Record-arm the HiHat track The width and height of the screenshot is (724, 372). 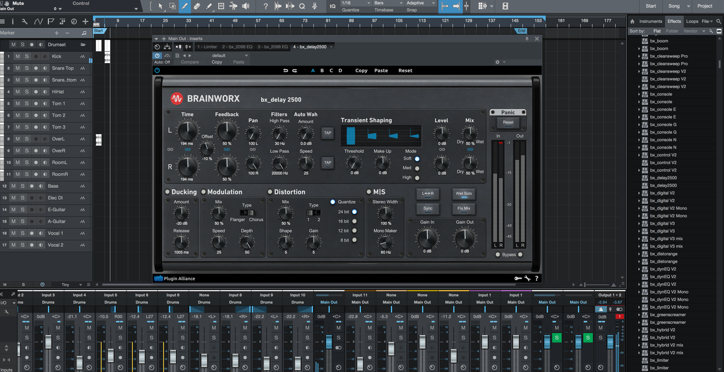[x=35, y=92]
